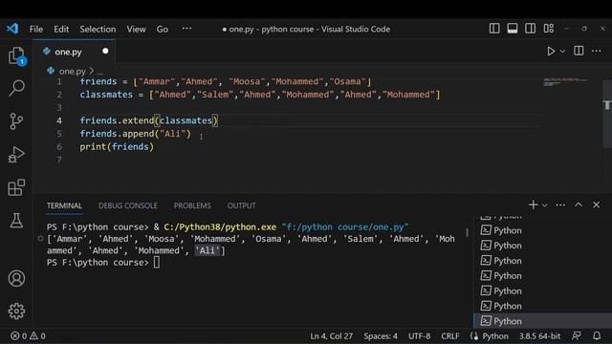This screenshot has width=612, height=344.
Task: Open editor More Actions ellipsis
Action: [597, 51]
